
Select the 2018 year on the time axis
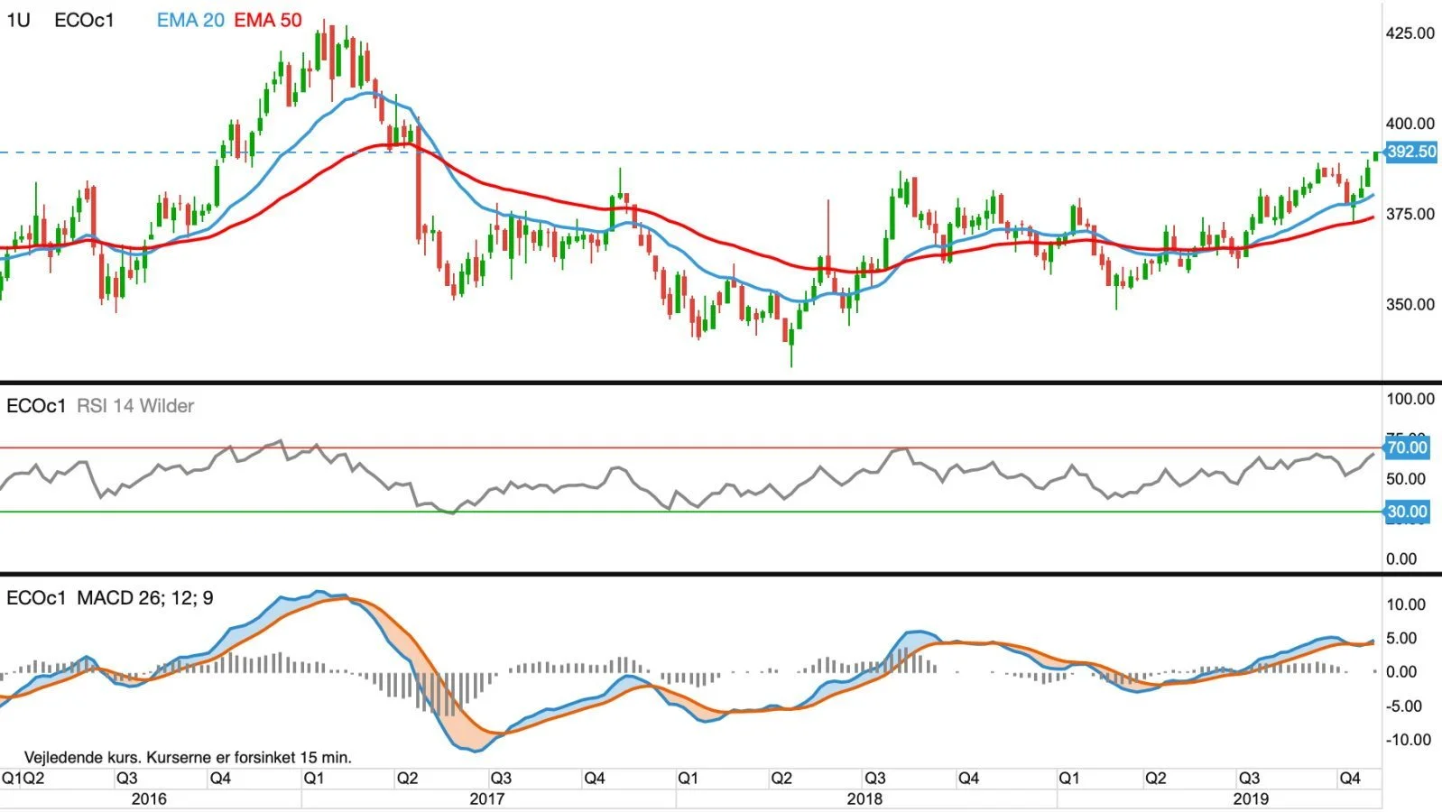coord(864,798)
